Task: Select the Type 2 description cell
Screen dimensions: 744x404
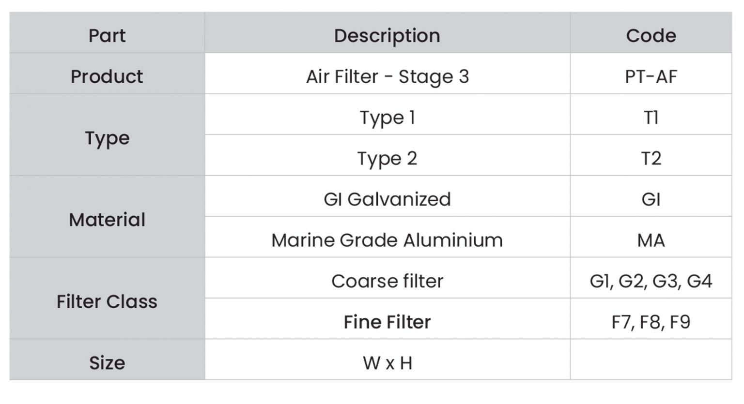Action: [387, 155]
